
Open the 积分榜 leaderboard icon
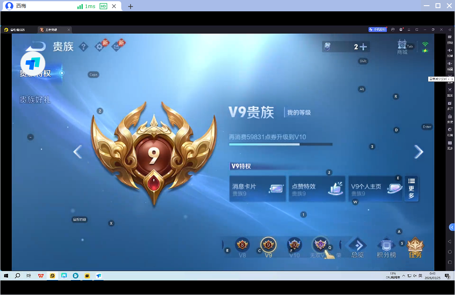click(386, 244)
